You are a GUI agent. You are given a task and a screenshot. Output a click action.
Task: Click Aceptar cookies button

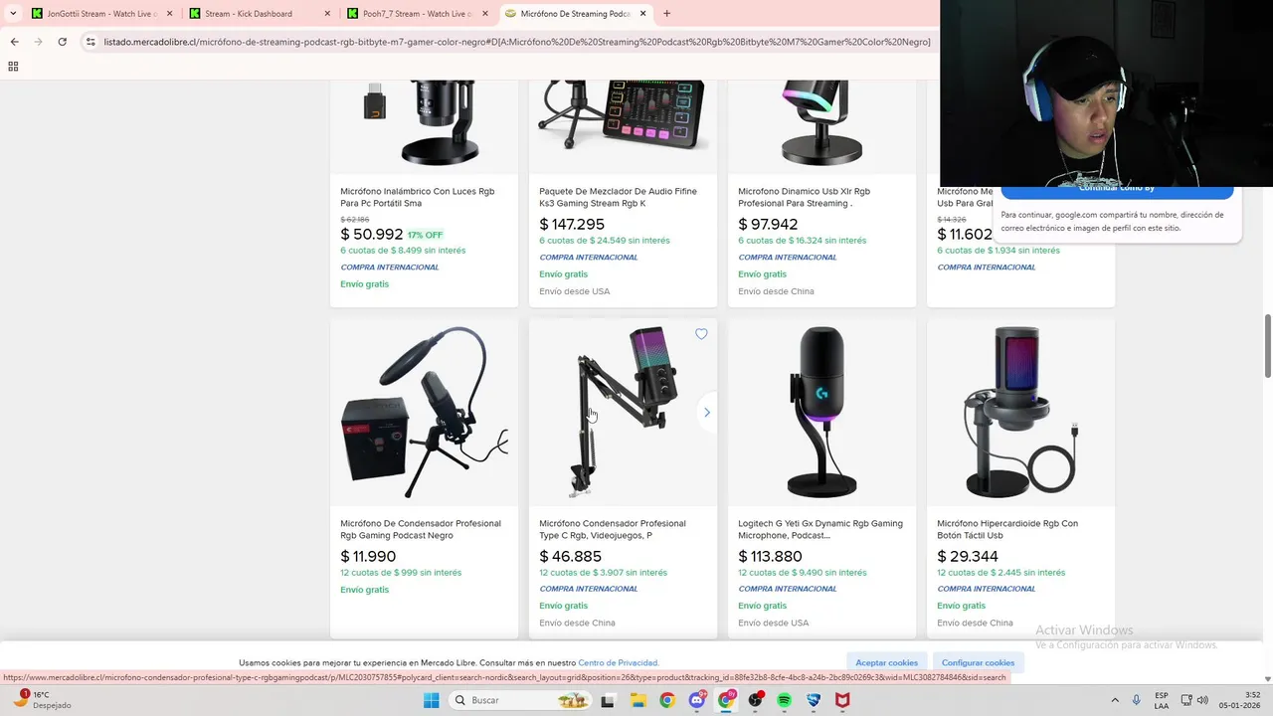887,662
